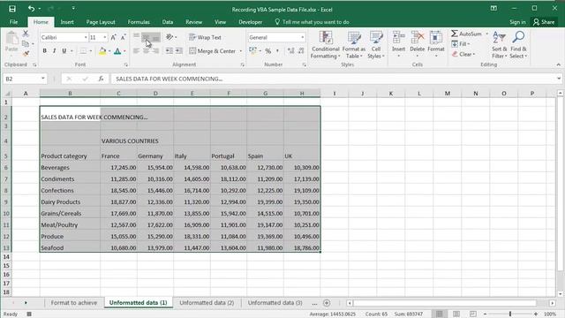Decrease font size with small A icon
Screen dimensions: 565x318
click(x=123, y=37)
